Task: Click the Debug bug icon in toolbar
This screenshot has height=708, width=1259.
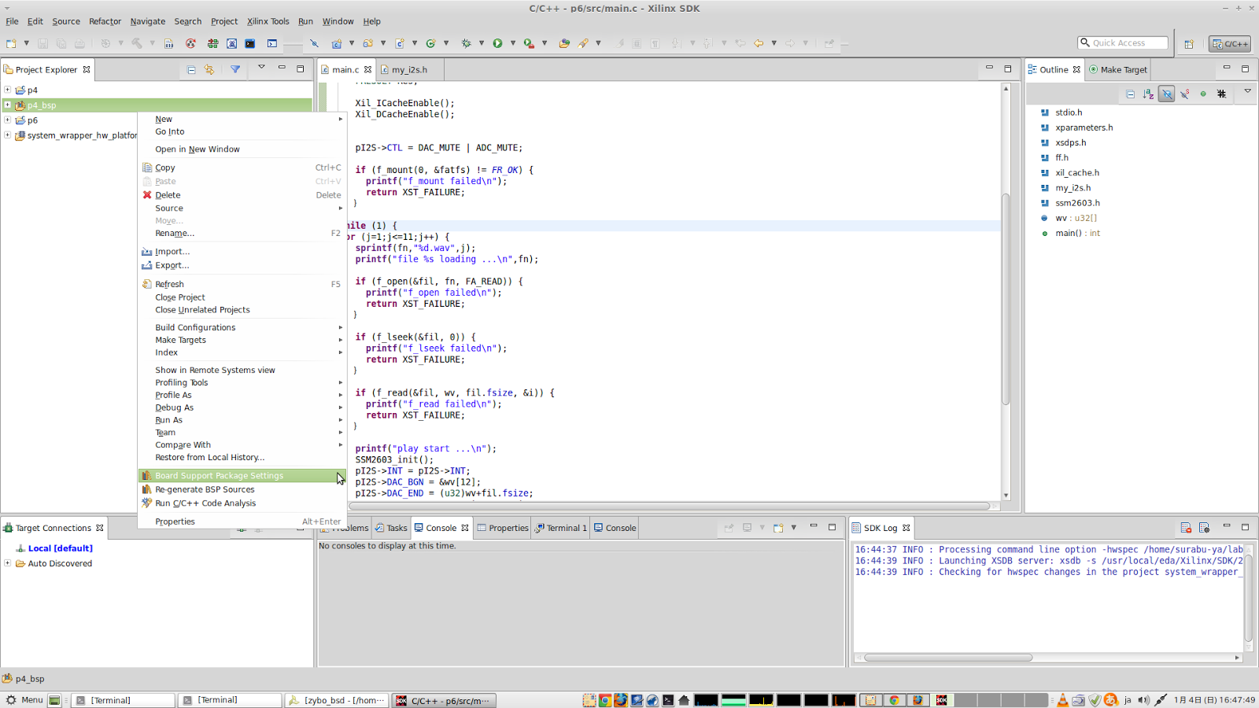Action: [466, 43]
